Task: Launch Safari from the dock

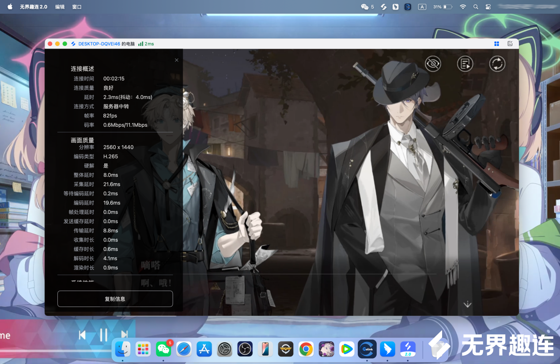Action: coord(184,349)
